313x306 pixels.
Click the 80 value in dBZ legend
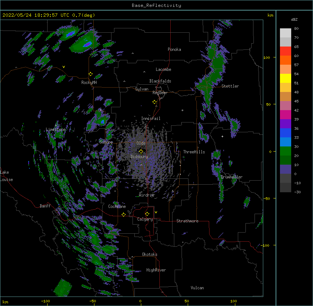point(296,29)
